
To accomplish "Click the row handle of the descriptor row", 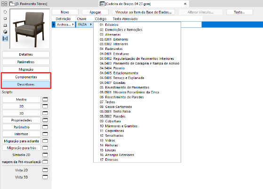I will (x=54, y=25).
